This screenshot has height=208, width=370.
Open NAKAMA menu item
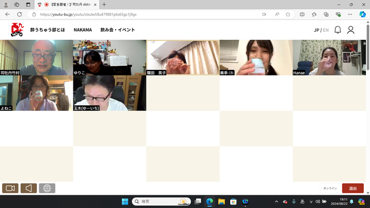(83, 30)
